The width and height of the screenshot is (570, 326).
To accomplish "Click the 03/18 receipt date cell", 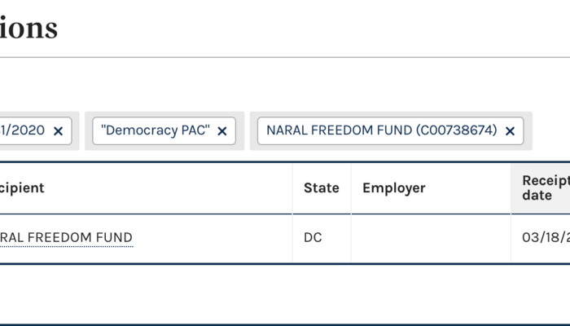I will tap(544, 238).
